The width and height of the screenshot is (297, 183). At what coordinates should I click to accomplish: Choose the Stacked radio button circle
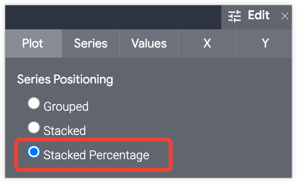(x=34, y=127)
